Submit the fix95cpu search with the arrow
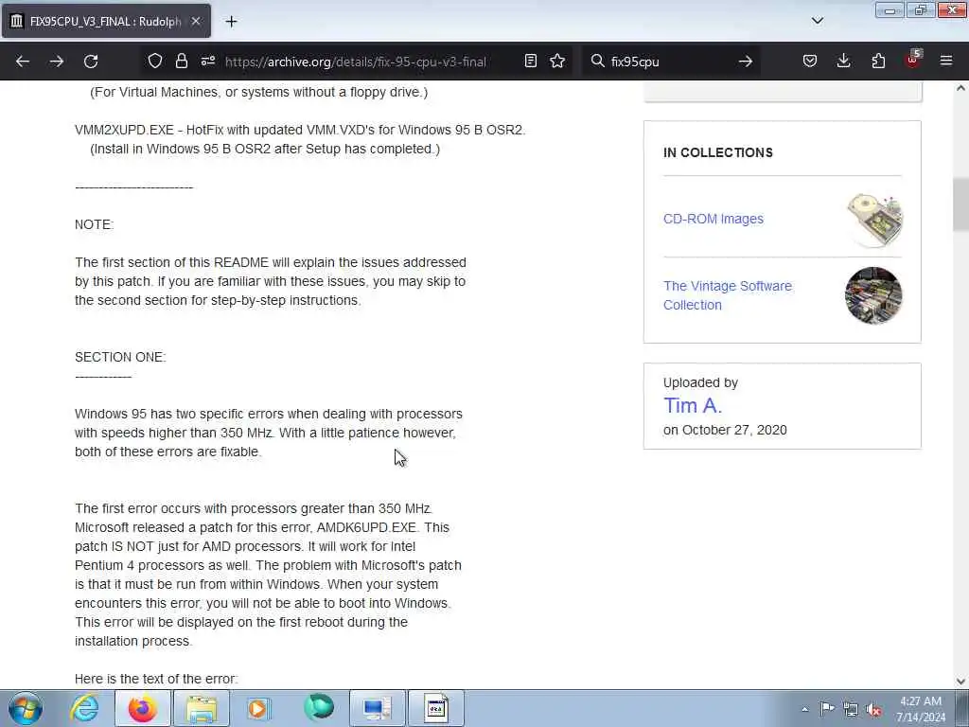The height and width of the screenshot is (727, 969). (x=746, y=62)
